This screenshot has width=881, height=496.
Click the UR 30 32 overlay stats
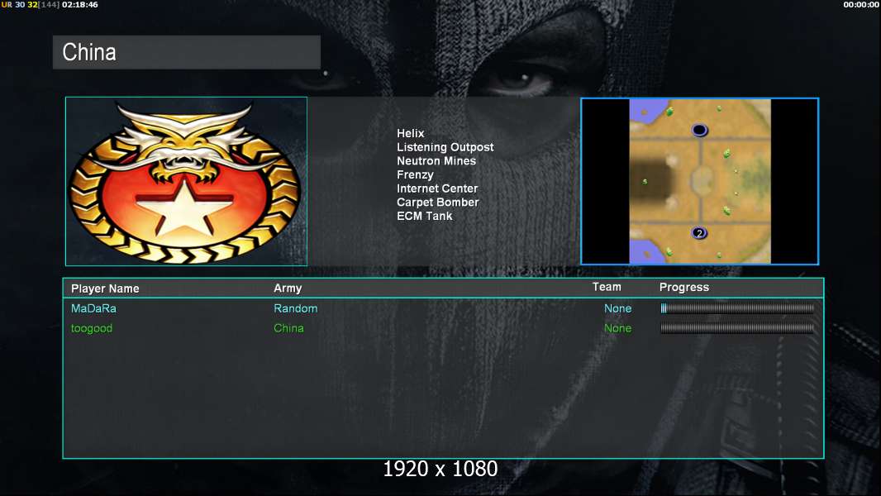19,4
